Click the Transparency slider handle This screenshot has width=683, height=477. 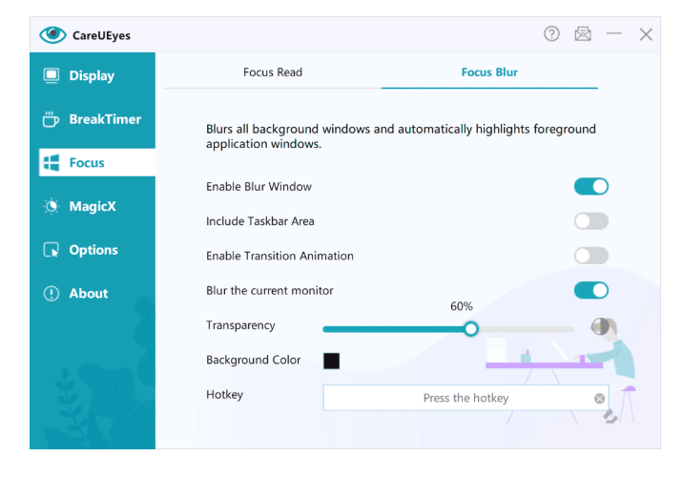pos(470,328)
